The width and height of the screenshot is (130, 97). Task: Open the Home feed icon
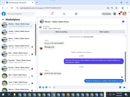pos(52,14)
